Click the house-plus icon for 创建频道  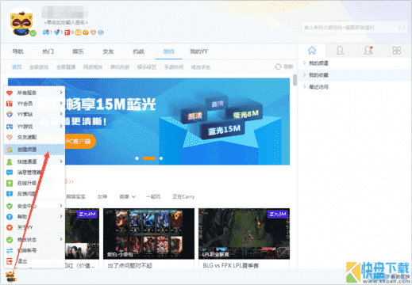(x=10, y=150)
